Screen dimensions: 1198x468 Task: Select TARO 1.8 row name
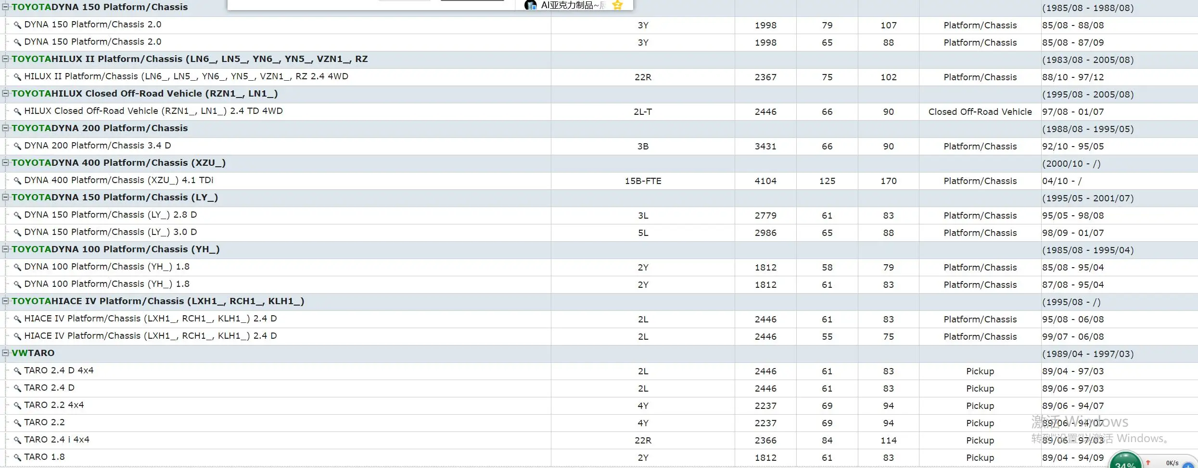point(45,457)
